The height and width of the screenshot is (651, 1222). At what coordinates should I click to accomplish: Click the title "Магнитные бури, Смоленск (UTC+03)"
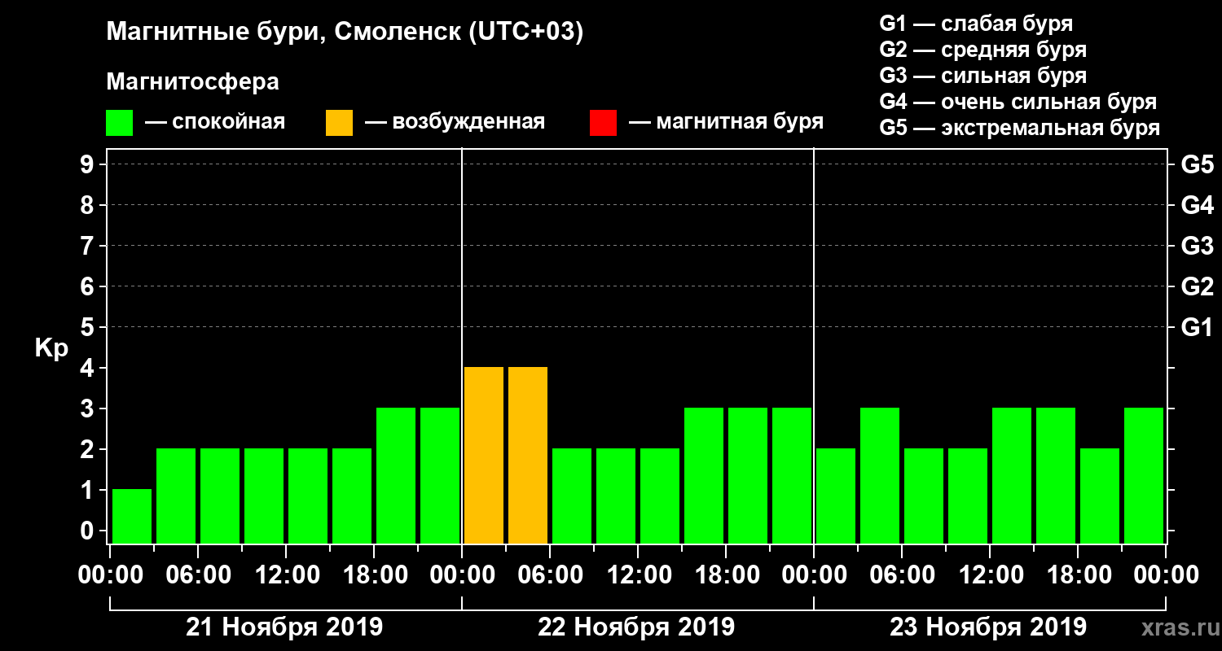coord(345,33)
